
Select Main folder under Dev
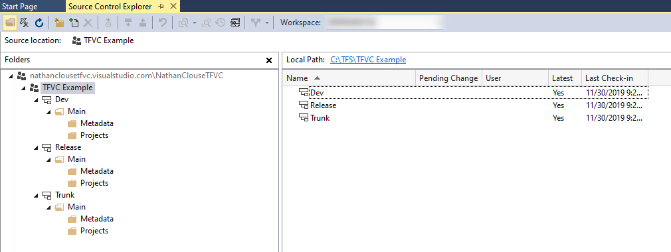click(x=76, y=111)
